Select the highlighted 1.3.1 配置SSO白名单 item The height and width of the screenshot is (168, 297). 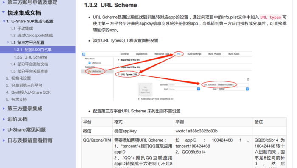point(37,50)
